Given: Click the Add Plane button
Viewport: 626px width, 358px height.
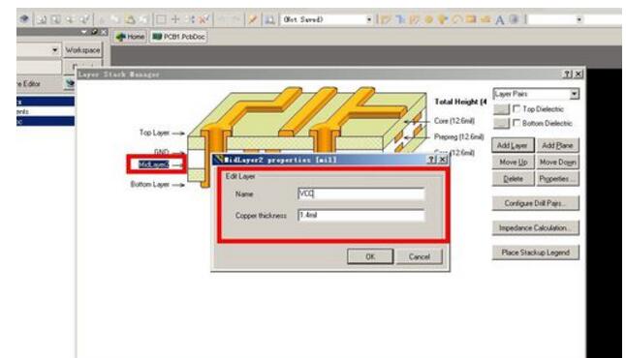Looking at the screenshot, I should click(x=557, y=145).
